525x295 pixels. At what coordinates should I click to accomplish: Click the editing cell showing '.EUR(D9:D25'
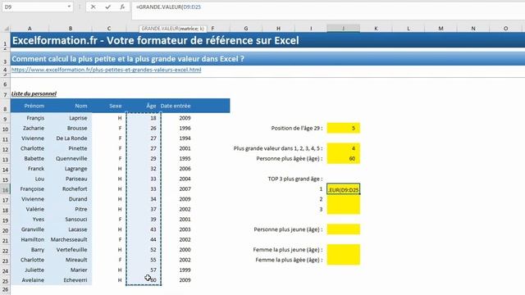(x=343, y=189)
